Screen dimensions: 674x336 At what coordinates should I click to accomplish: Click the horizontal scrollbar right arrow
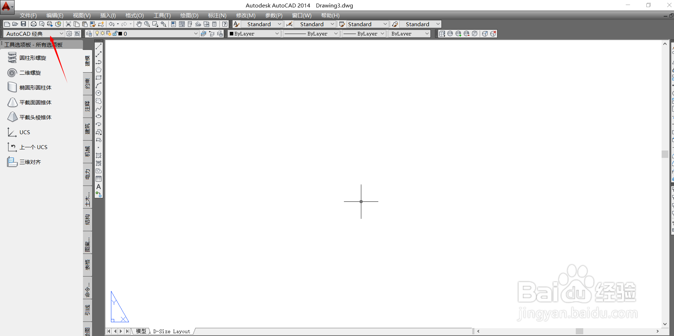[x=658, y=331]
